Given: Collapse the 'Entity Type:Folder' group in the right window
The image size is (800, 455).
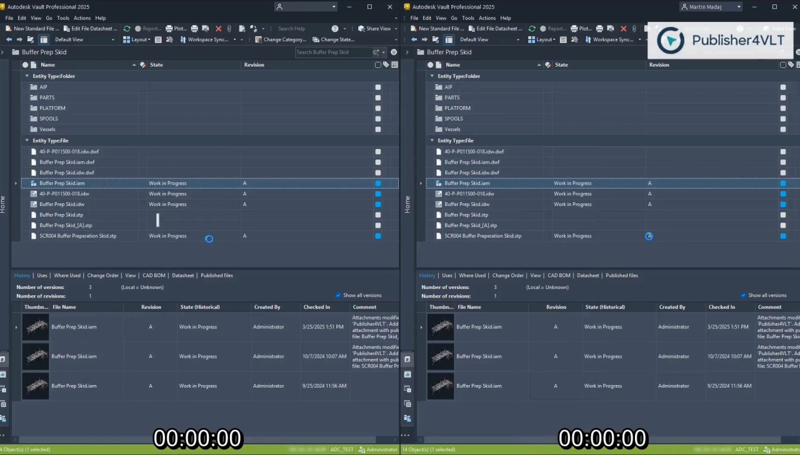Looking at the screenshot, I should click(432, 76).
